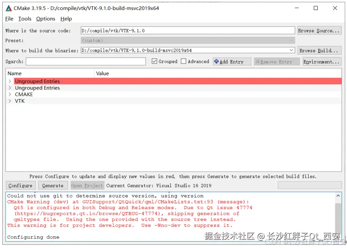Screen dimensions: 347x248
Task: Click the plus icon of Add Entry
Action: click(216, 62)
